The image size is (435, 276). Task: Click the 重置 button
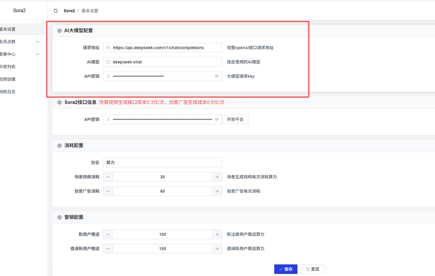pos(312,269)
